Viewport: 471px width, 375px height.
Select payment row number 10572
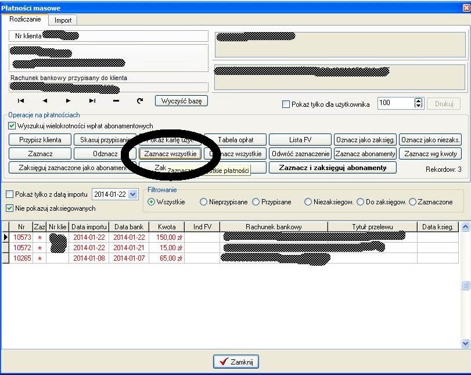point(21,248)
